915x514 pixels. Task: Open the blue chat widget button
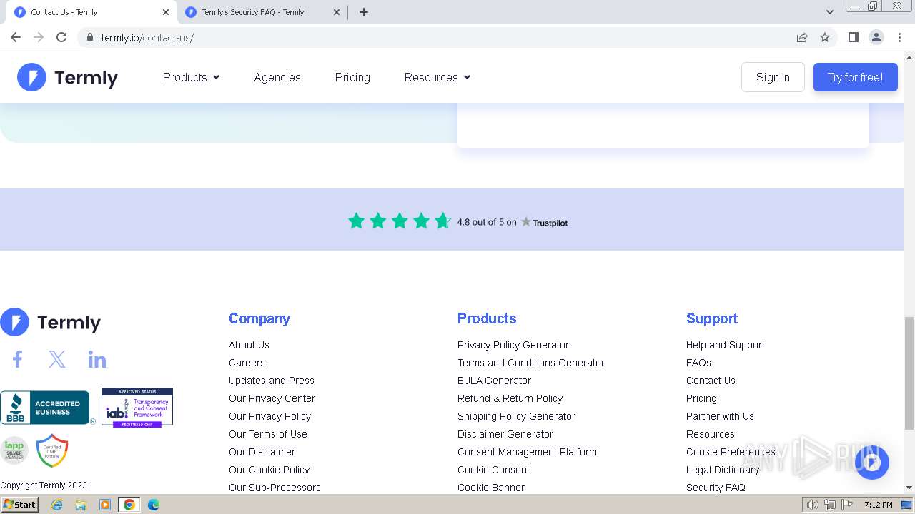pos(871,462)
